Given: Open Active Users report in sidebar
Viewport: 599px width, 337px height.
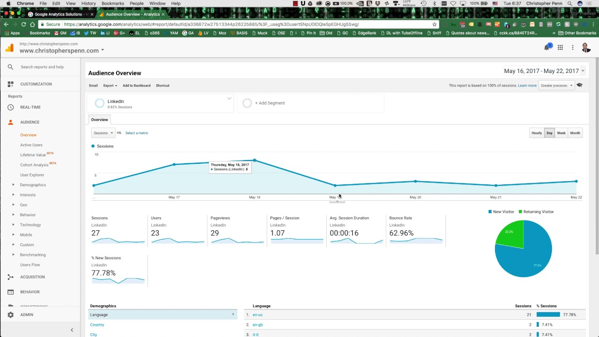Looking at the screenshot, I should click(x=31, y=145).
